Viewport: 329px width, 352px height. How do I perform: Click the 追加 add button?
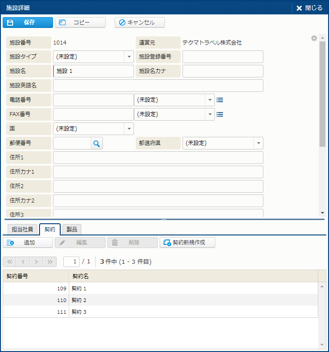[27, 243]
